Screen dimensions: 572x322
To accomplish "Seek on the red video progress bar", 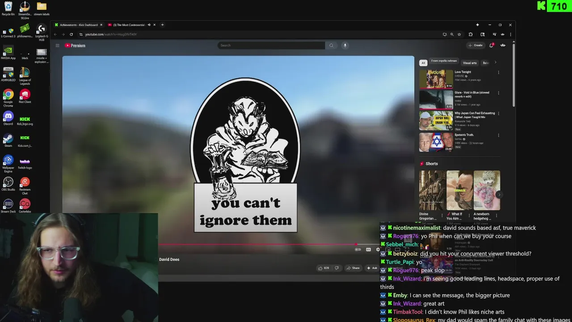I will point(257,244).
